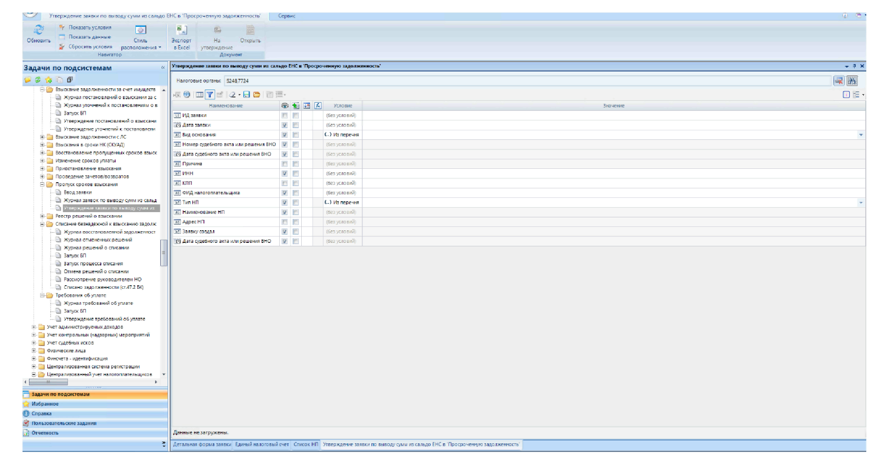Toggle grouping checkbox for Адрес НП
Screen dimensions: 881x471
tap(295, 222)
